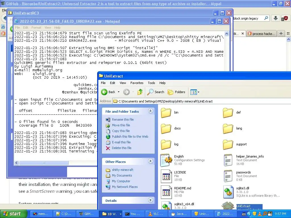291x218 pixels.
Task: Click the Forward arrow in UniExtract explorer
Action: pyautogui.click(x=126, y=92)
